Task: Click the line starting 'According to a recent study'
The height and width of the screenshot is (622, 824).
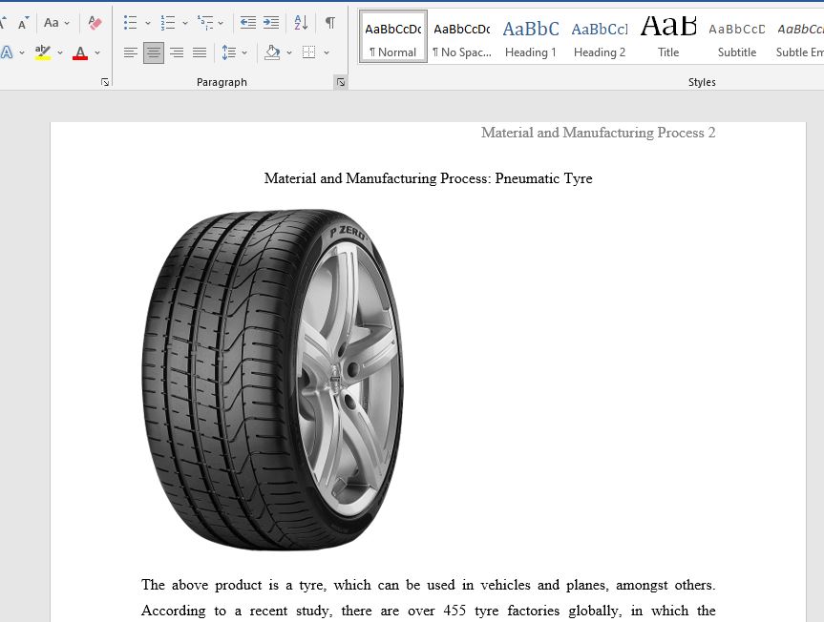Action: 429,611
